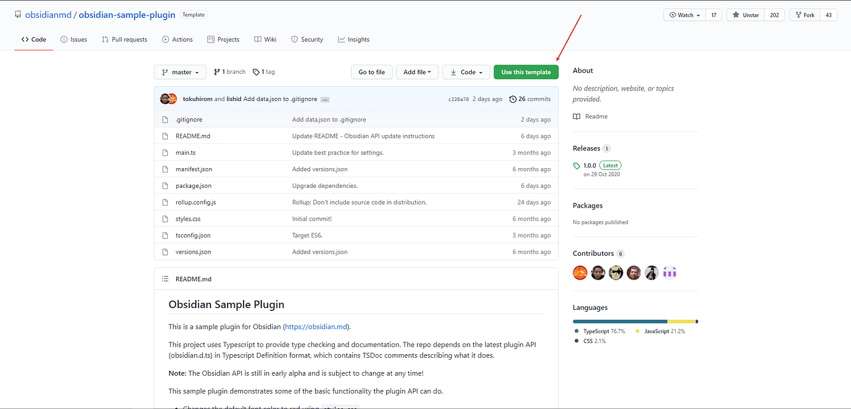Switch to the Issues tab
The width and height of the screenshot is (851, 409).
(73, 39)
